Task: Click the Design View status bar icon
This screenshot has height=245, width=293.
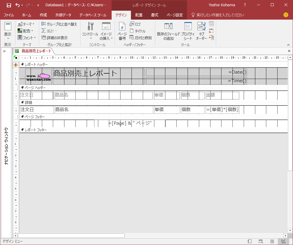Action: point(283,241)
